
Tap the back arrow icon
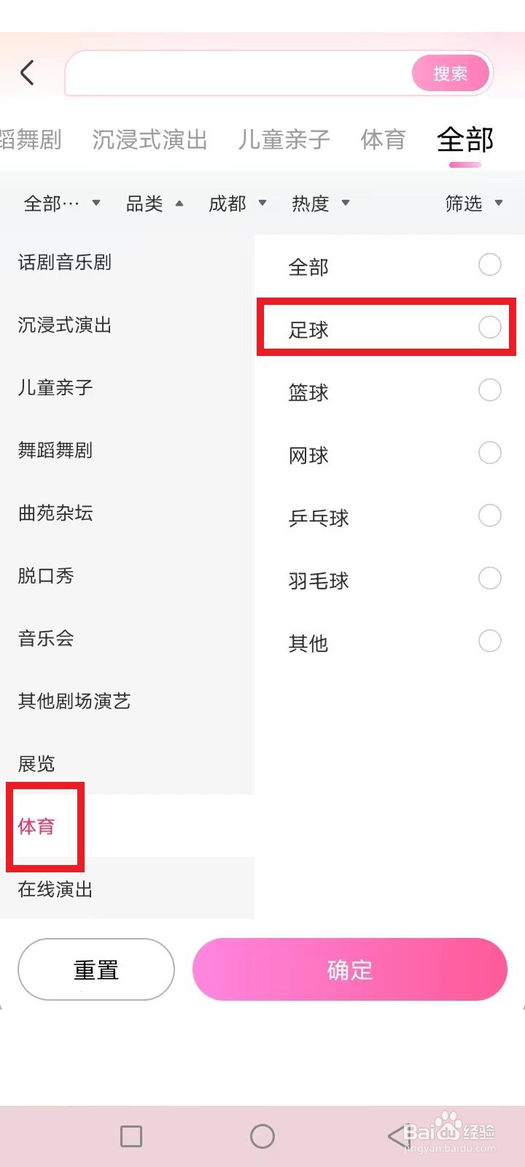tap(28, 73)
